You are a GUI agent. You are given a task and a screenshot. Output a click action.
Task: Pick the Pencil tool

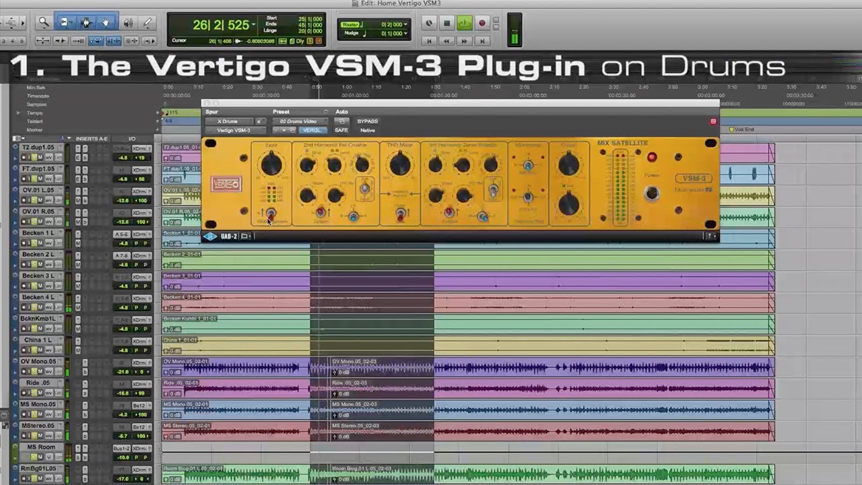(x=147, y=22)
